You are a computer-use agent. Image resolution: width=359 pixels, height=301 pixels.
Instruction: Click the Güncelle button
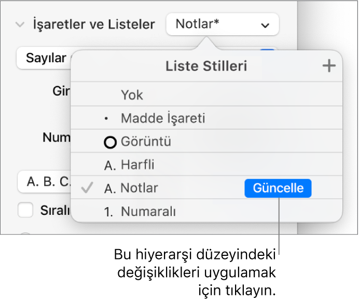pos(278,188)
